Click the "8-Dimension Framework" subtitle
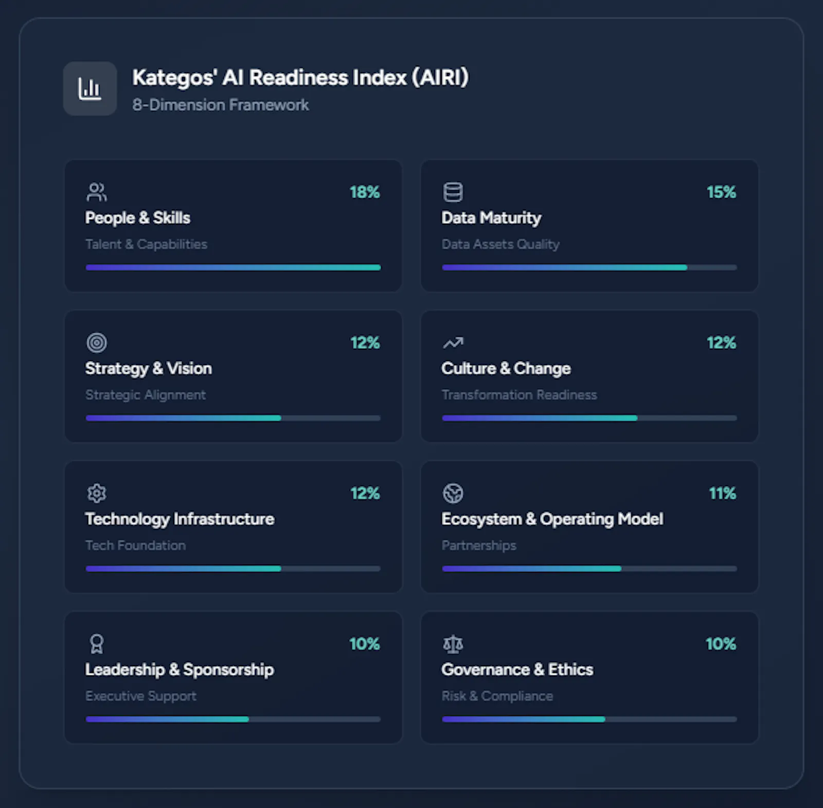Viewport: 823px width, 808px height. pyautogui.click(x=221, y=105)
